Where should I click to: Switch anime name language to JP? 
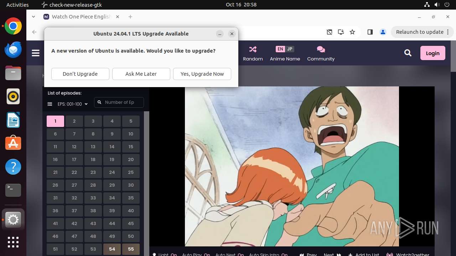tap(290, 49)
